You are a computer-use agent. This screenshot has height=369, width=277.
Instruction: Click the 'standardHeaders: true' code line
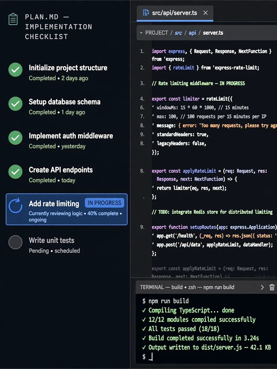pos(180,134)
